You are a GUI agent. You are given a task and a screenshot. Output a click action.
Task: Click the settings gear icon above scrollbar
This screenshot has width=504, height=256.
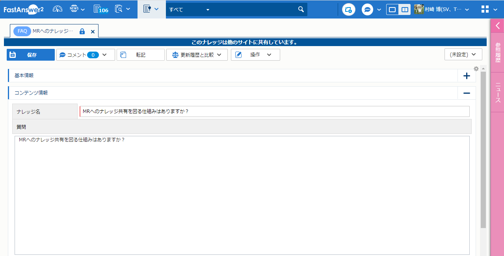click(x=476, y=69)
